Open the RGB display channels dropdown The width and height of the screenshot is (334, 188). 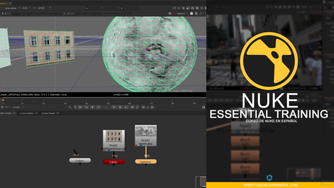27,8
